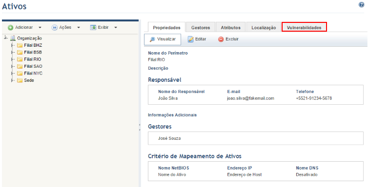Screen dimensions: 369x187
Task: Click the manager name José Souza
Action: pyautogui.click(x=169, y=138)
